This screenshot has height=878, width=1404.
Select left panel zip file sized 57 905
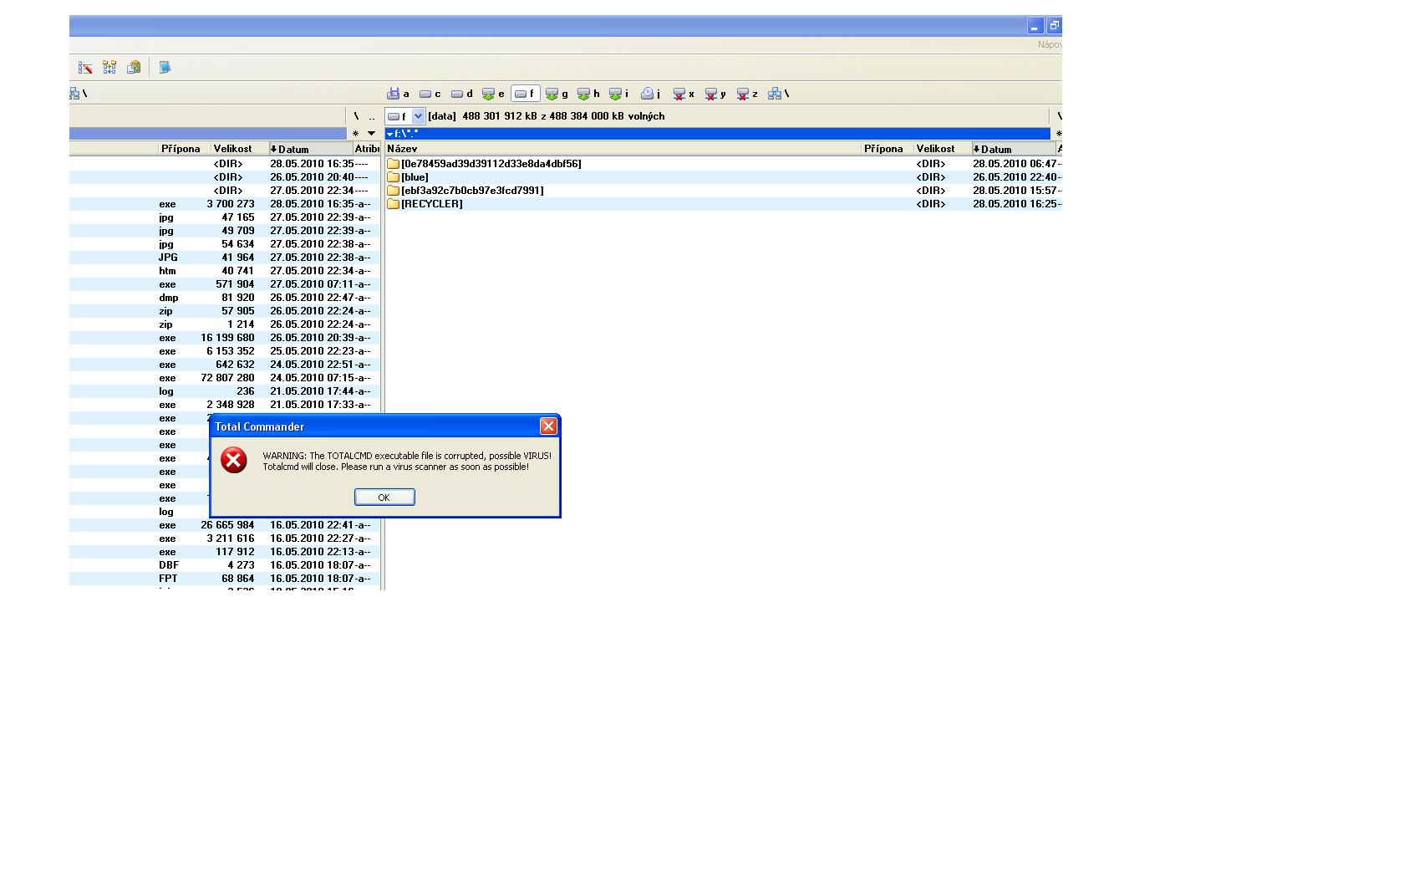click(x=225, y=311)
